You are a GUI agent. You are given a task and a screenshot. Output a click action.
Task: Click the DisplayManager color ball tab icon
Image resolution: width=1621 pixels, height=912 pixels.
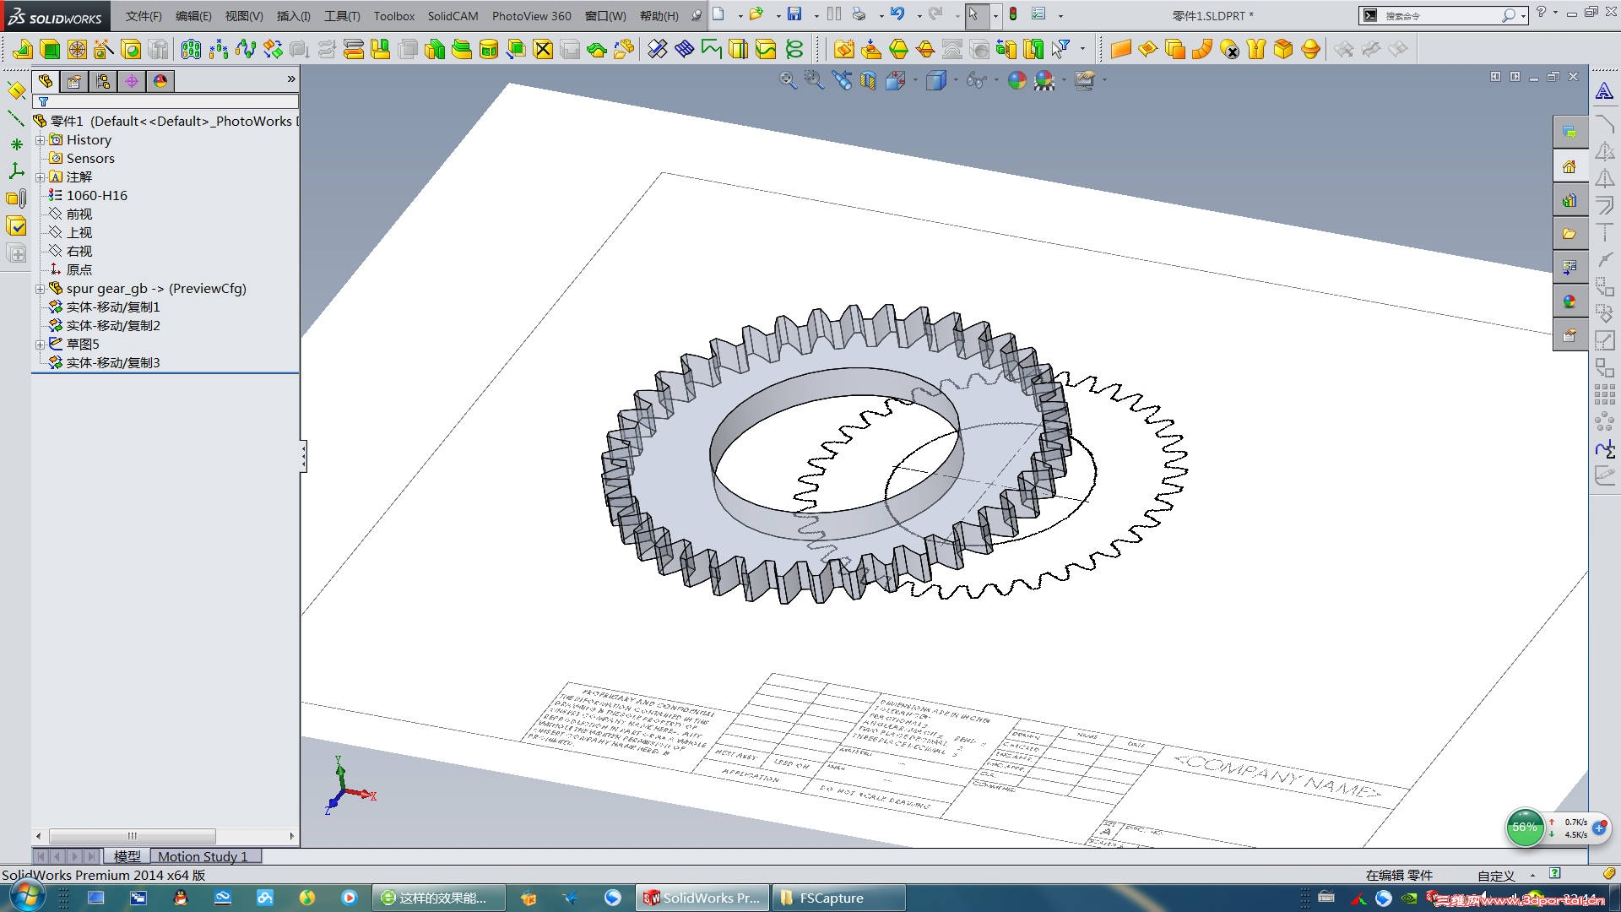[x=160, y=81]
